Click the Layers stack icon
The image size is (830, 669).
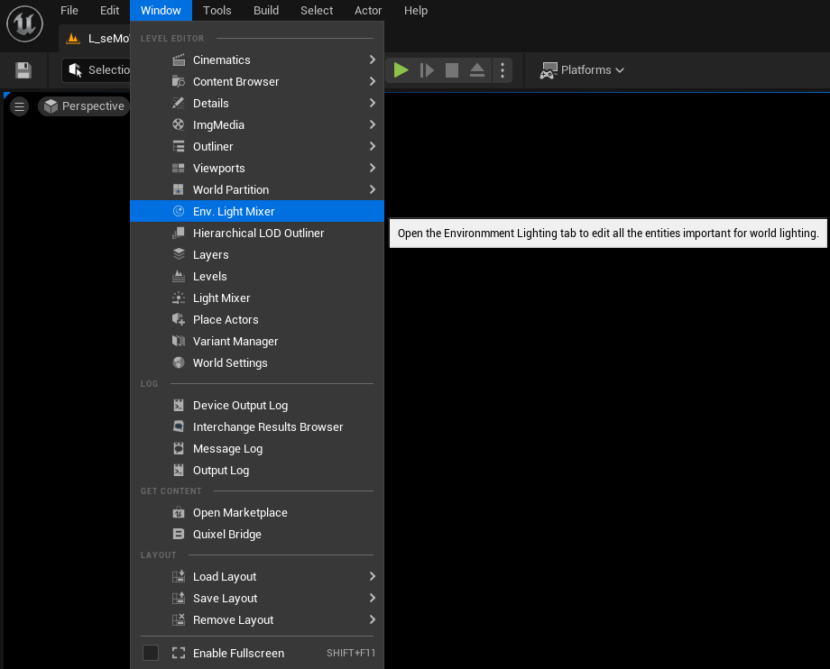coord(179,255)
